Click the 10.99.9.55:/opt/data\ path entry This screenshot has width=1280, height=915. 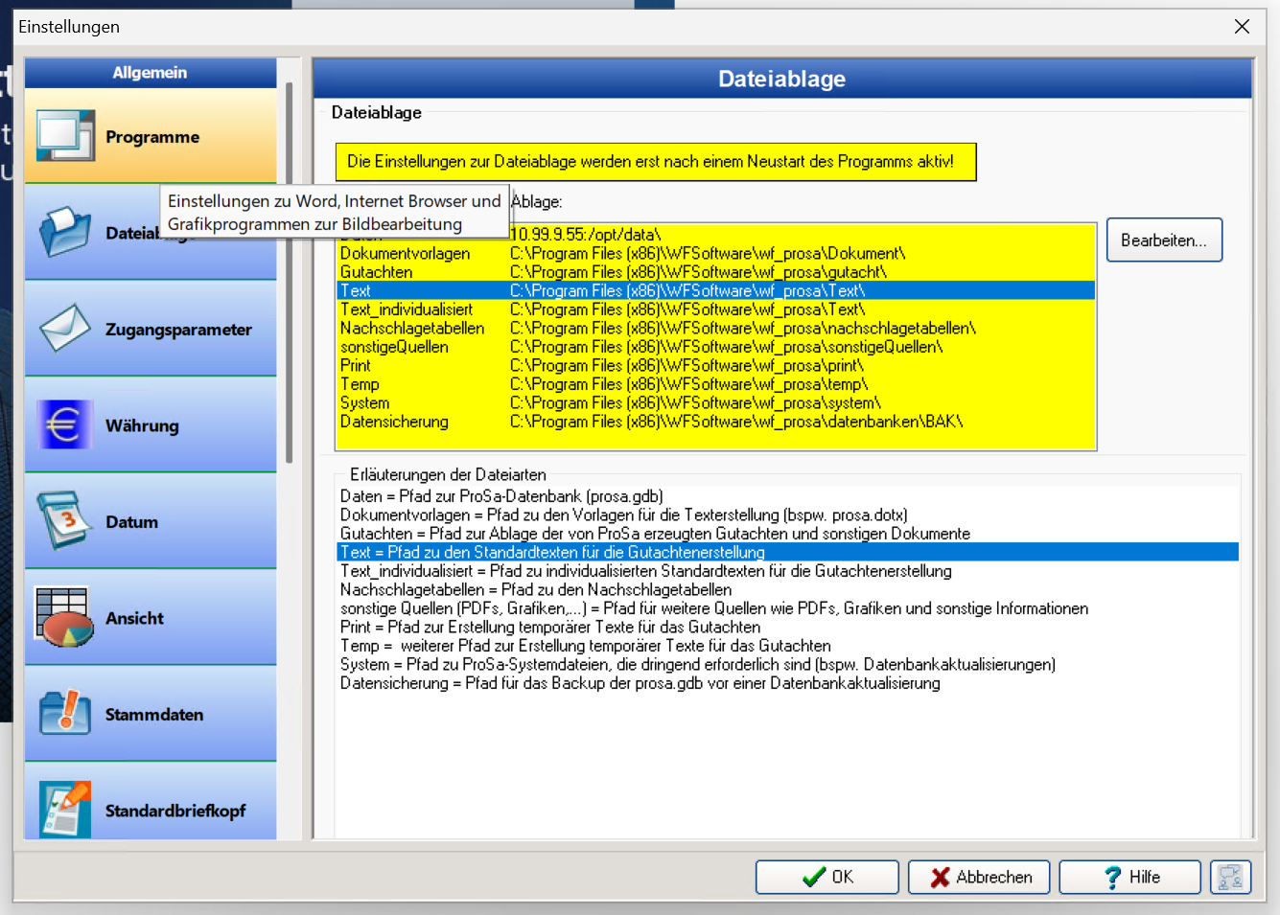coord(586,235)
